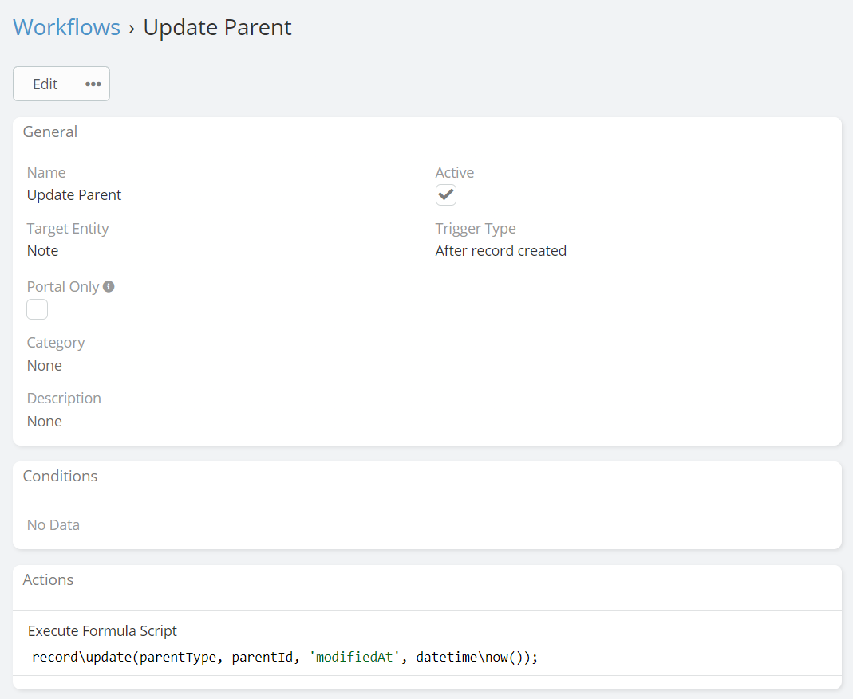The height and width of the screenshot is (699, 853).
Task: Click the Target Entity field label
Action: pyautogui.click(x=68, y=229)
